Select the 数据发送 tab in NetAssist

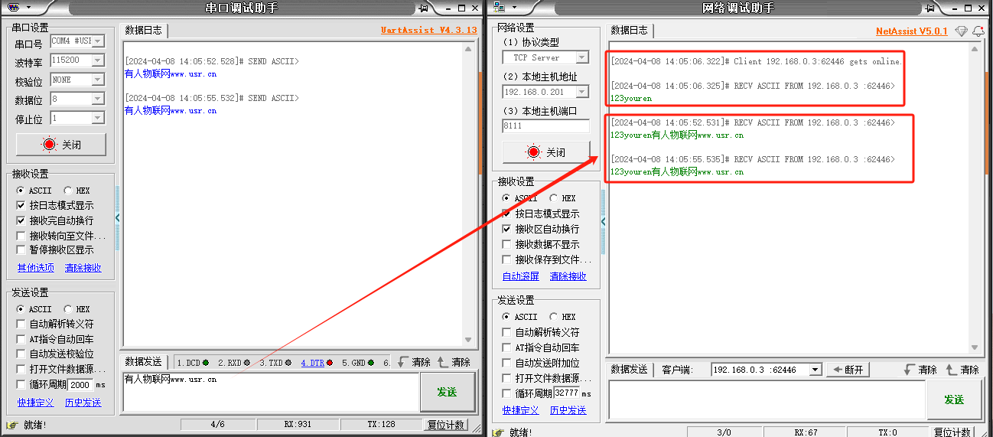pos(629,370)
